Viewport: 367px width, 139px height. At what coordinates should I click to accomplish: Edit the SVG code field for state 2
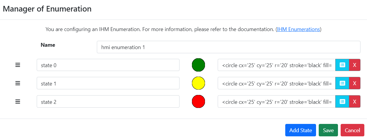277,101
